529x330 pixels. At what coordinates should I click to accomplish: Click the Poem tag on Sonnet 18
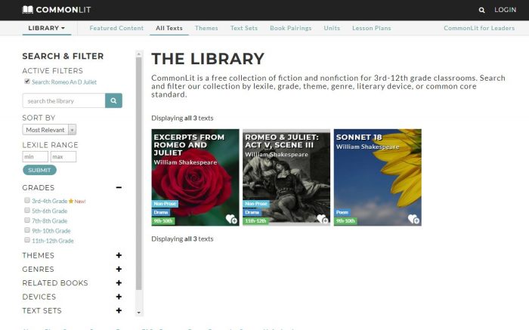342,212
